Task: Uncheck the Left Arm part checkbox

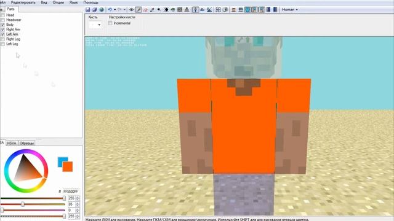Action: click(x=2, y=34)
